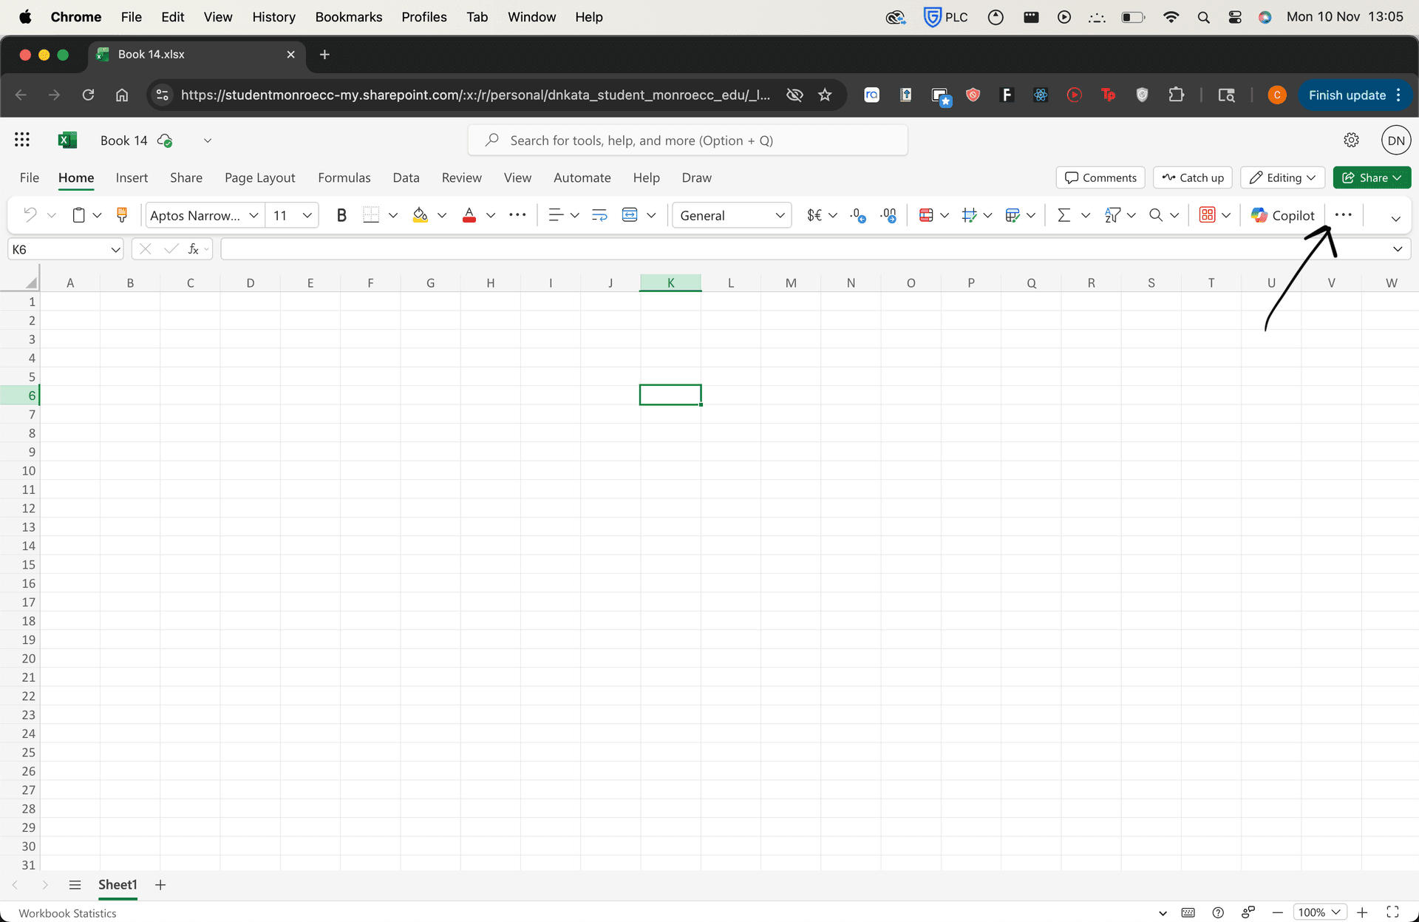This screenshot has width=1419, height=922.
Task: Click the Conditional Formatting icon
Action: click(925, 215)
